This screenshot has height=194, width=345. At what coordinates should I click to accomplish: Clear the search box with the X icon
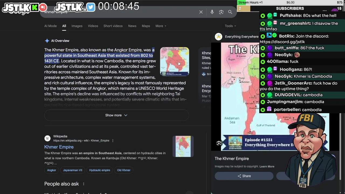click(201, 12)
